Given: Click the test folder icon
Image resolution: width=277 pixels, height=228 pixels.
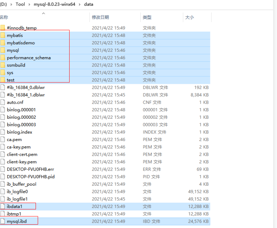Looking at the screenshot, I should pos(3,80).
